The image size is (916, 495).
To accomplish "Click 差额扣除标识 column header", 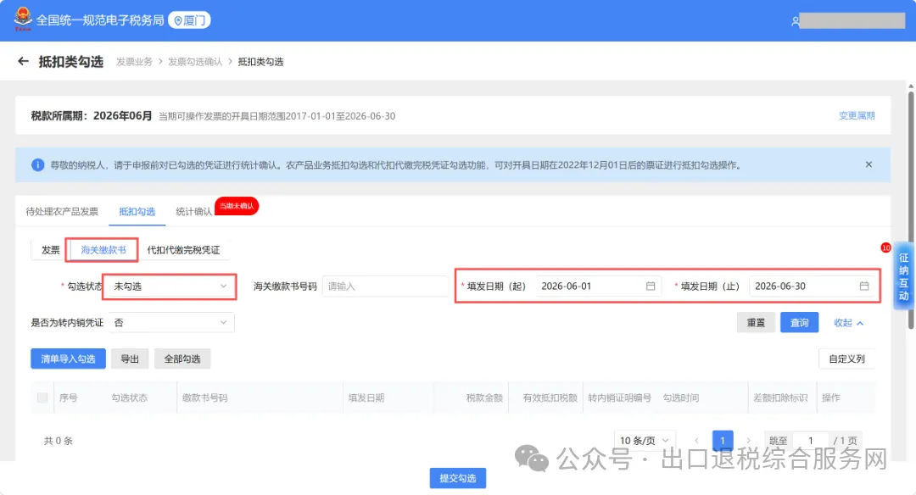I will 780,398.
